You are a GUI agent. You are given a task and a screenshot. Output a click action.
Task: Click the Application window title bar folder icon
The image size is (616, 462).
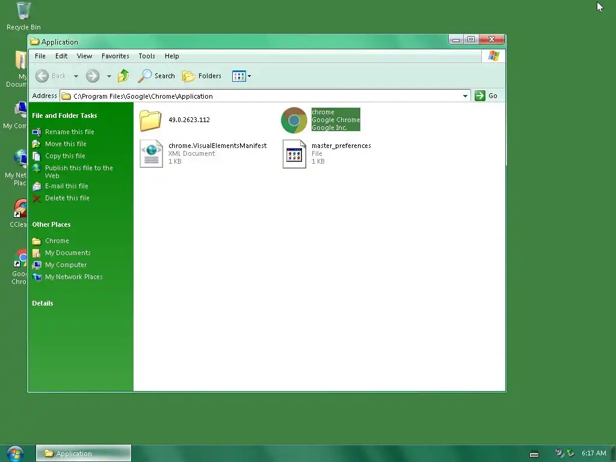(x=34, y=42)
